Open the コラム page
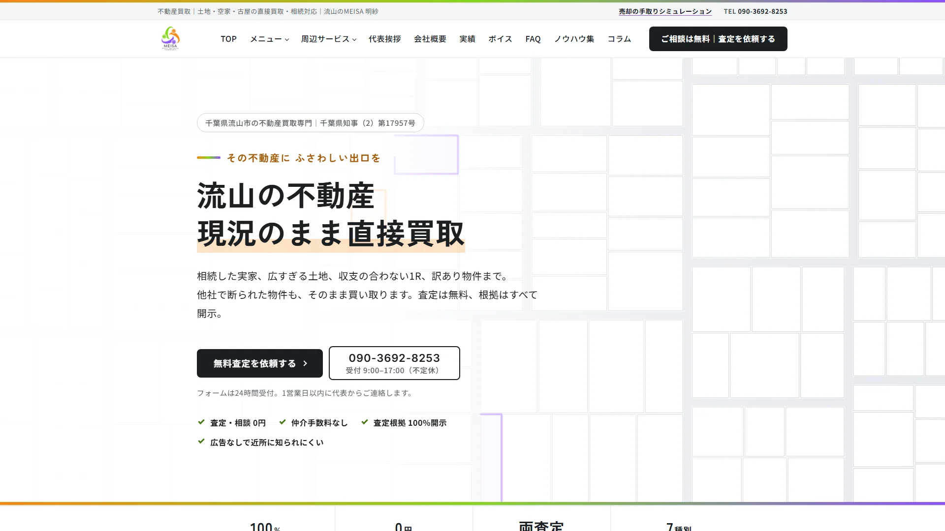The height and width of the screenshot is (531, 945). tap(619, 39)
